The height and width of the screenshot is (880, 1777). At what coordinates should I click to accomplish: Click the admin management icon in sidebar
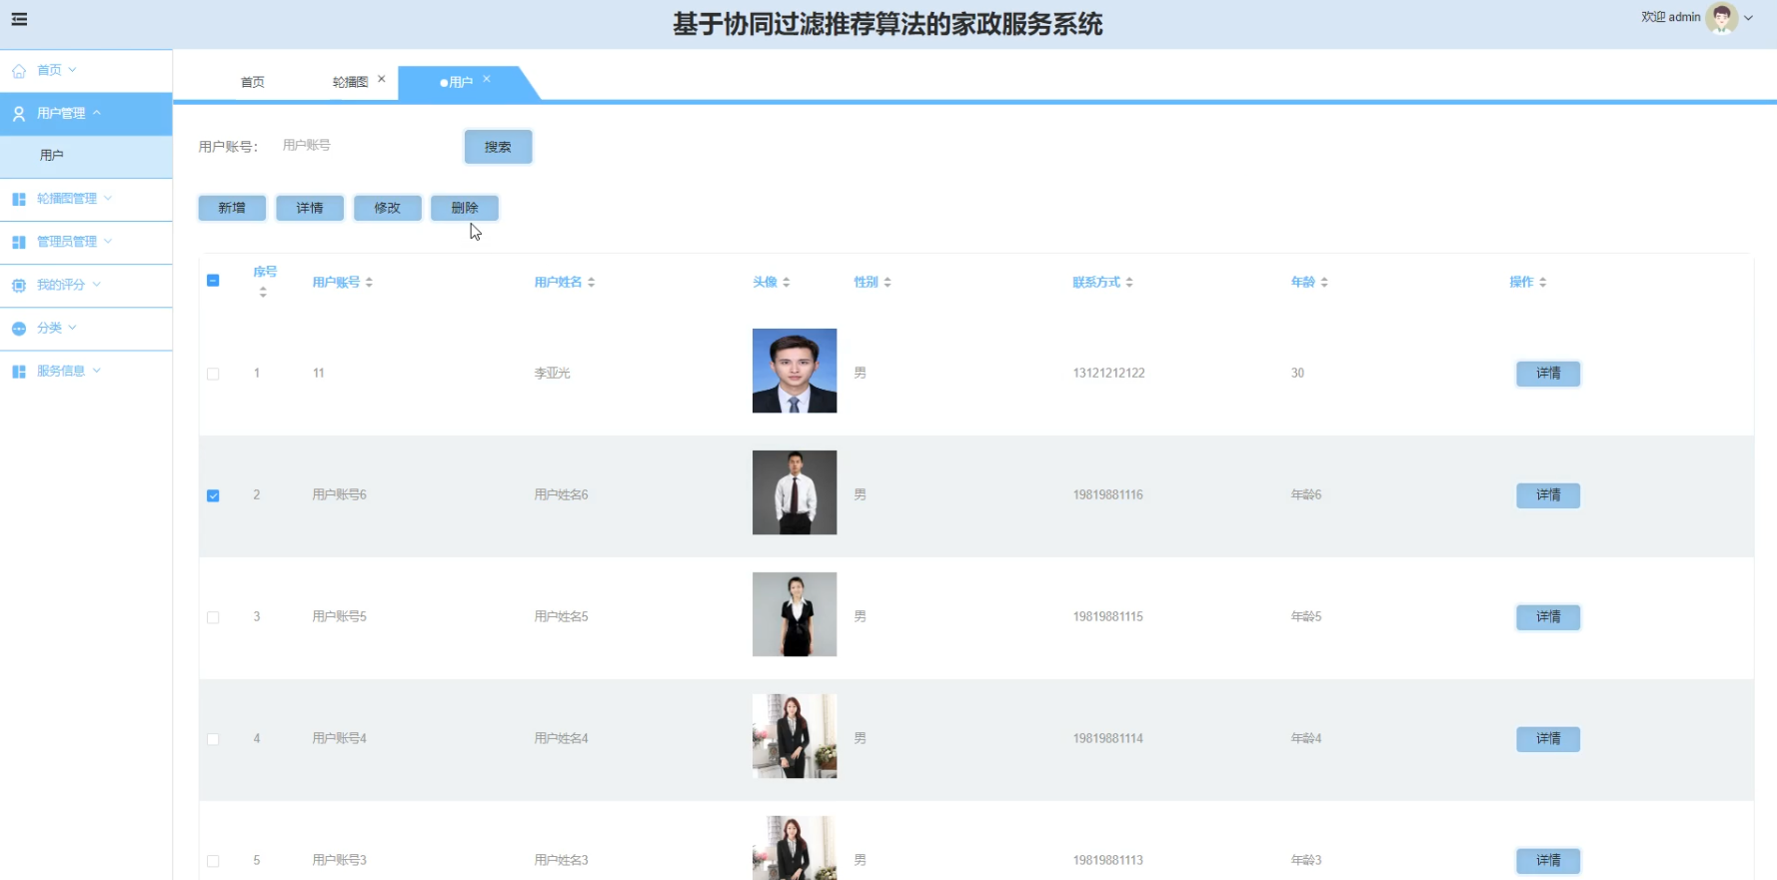tap(19, 242)
